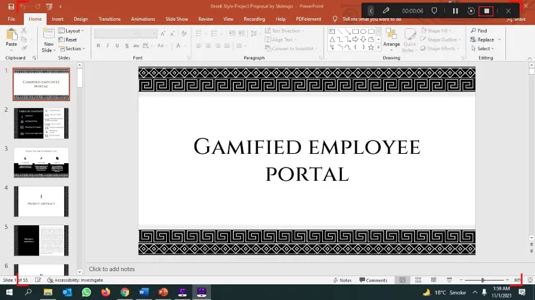The image size is (535, 300).
Task: Click the Align Text button
Action: (281, 40)
